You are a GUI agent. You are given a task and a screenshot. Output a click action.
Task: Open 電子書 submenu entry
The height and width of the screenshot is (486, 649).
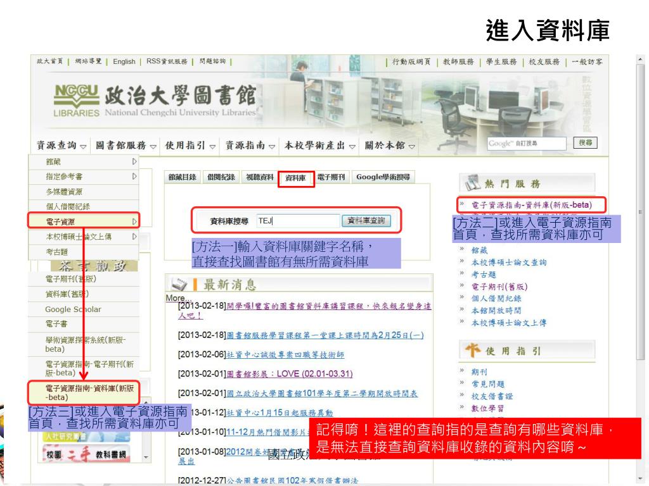pos(83,323)
